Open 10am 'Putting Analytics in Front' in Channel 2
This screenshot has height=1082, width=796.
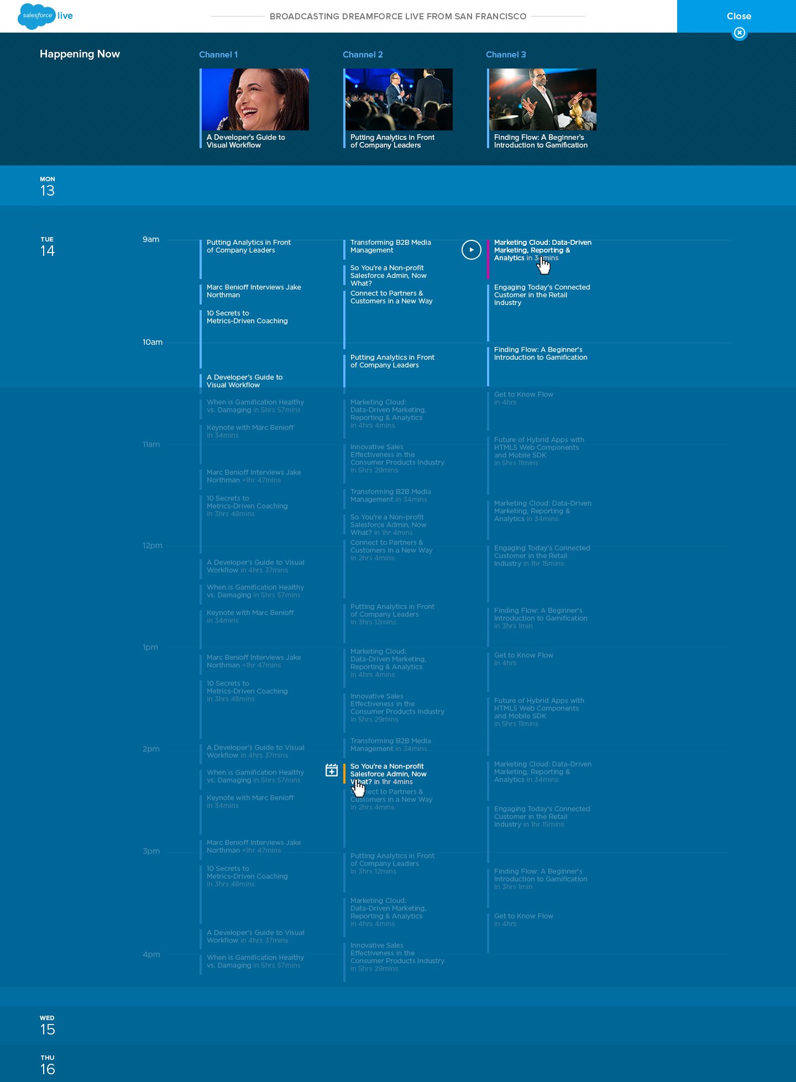(392, 361)
